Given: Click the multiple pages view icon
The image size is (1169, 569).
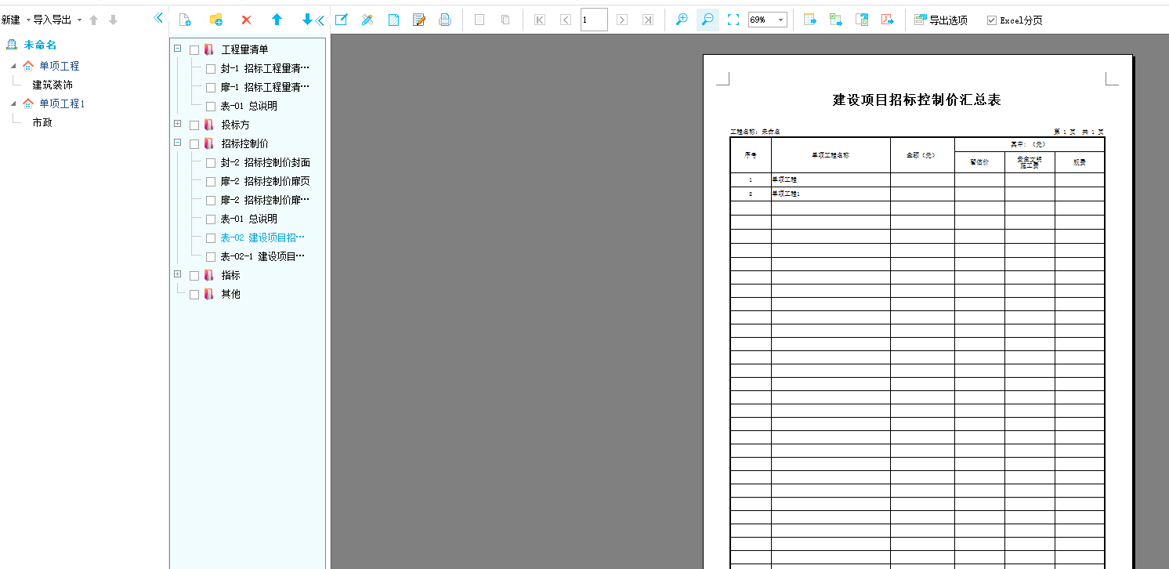Looking at the screenshot, I should click(505, 20).
